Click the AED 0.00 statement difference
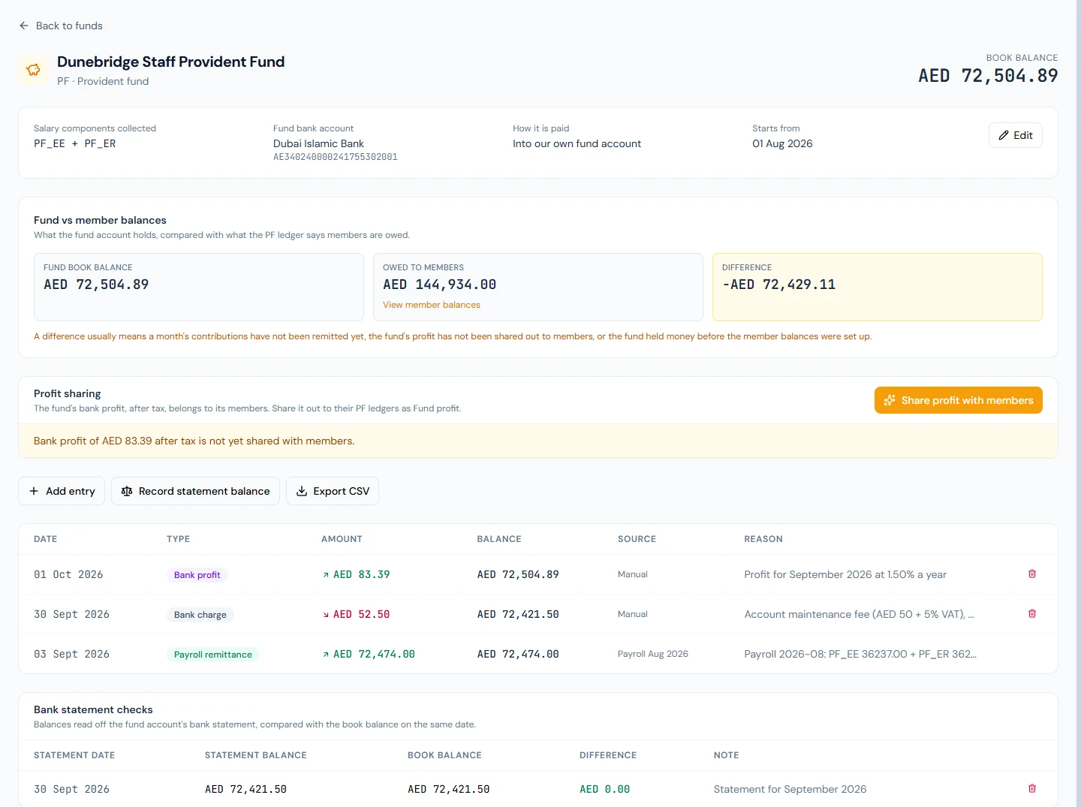1081x807 pixels. tap(604, 789)
